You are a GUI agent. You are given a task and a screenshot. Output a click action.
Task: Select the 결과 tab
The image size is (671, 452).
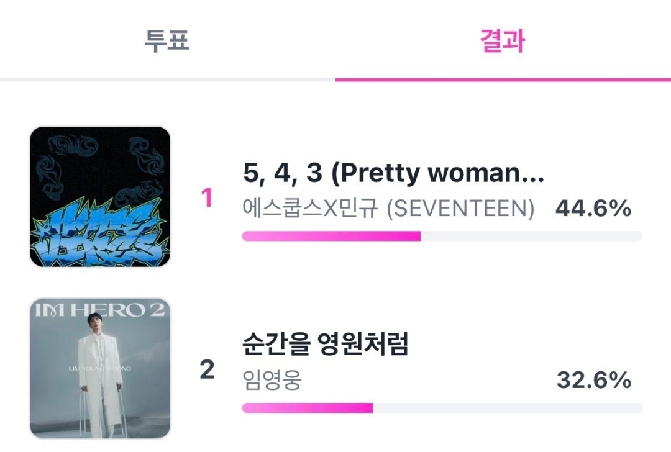tap(503, 41)
